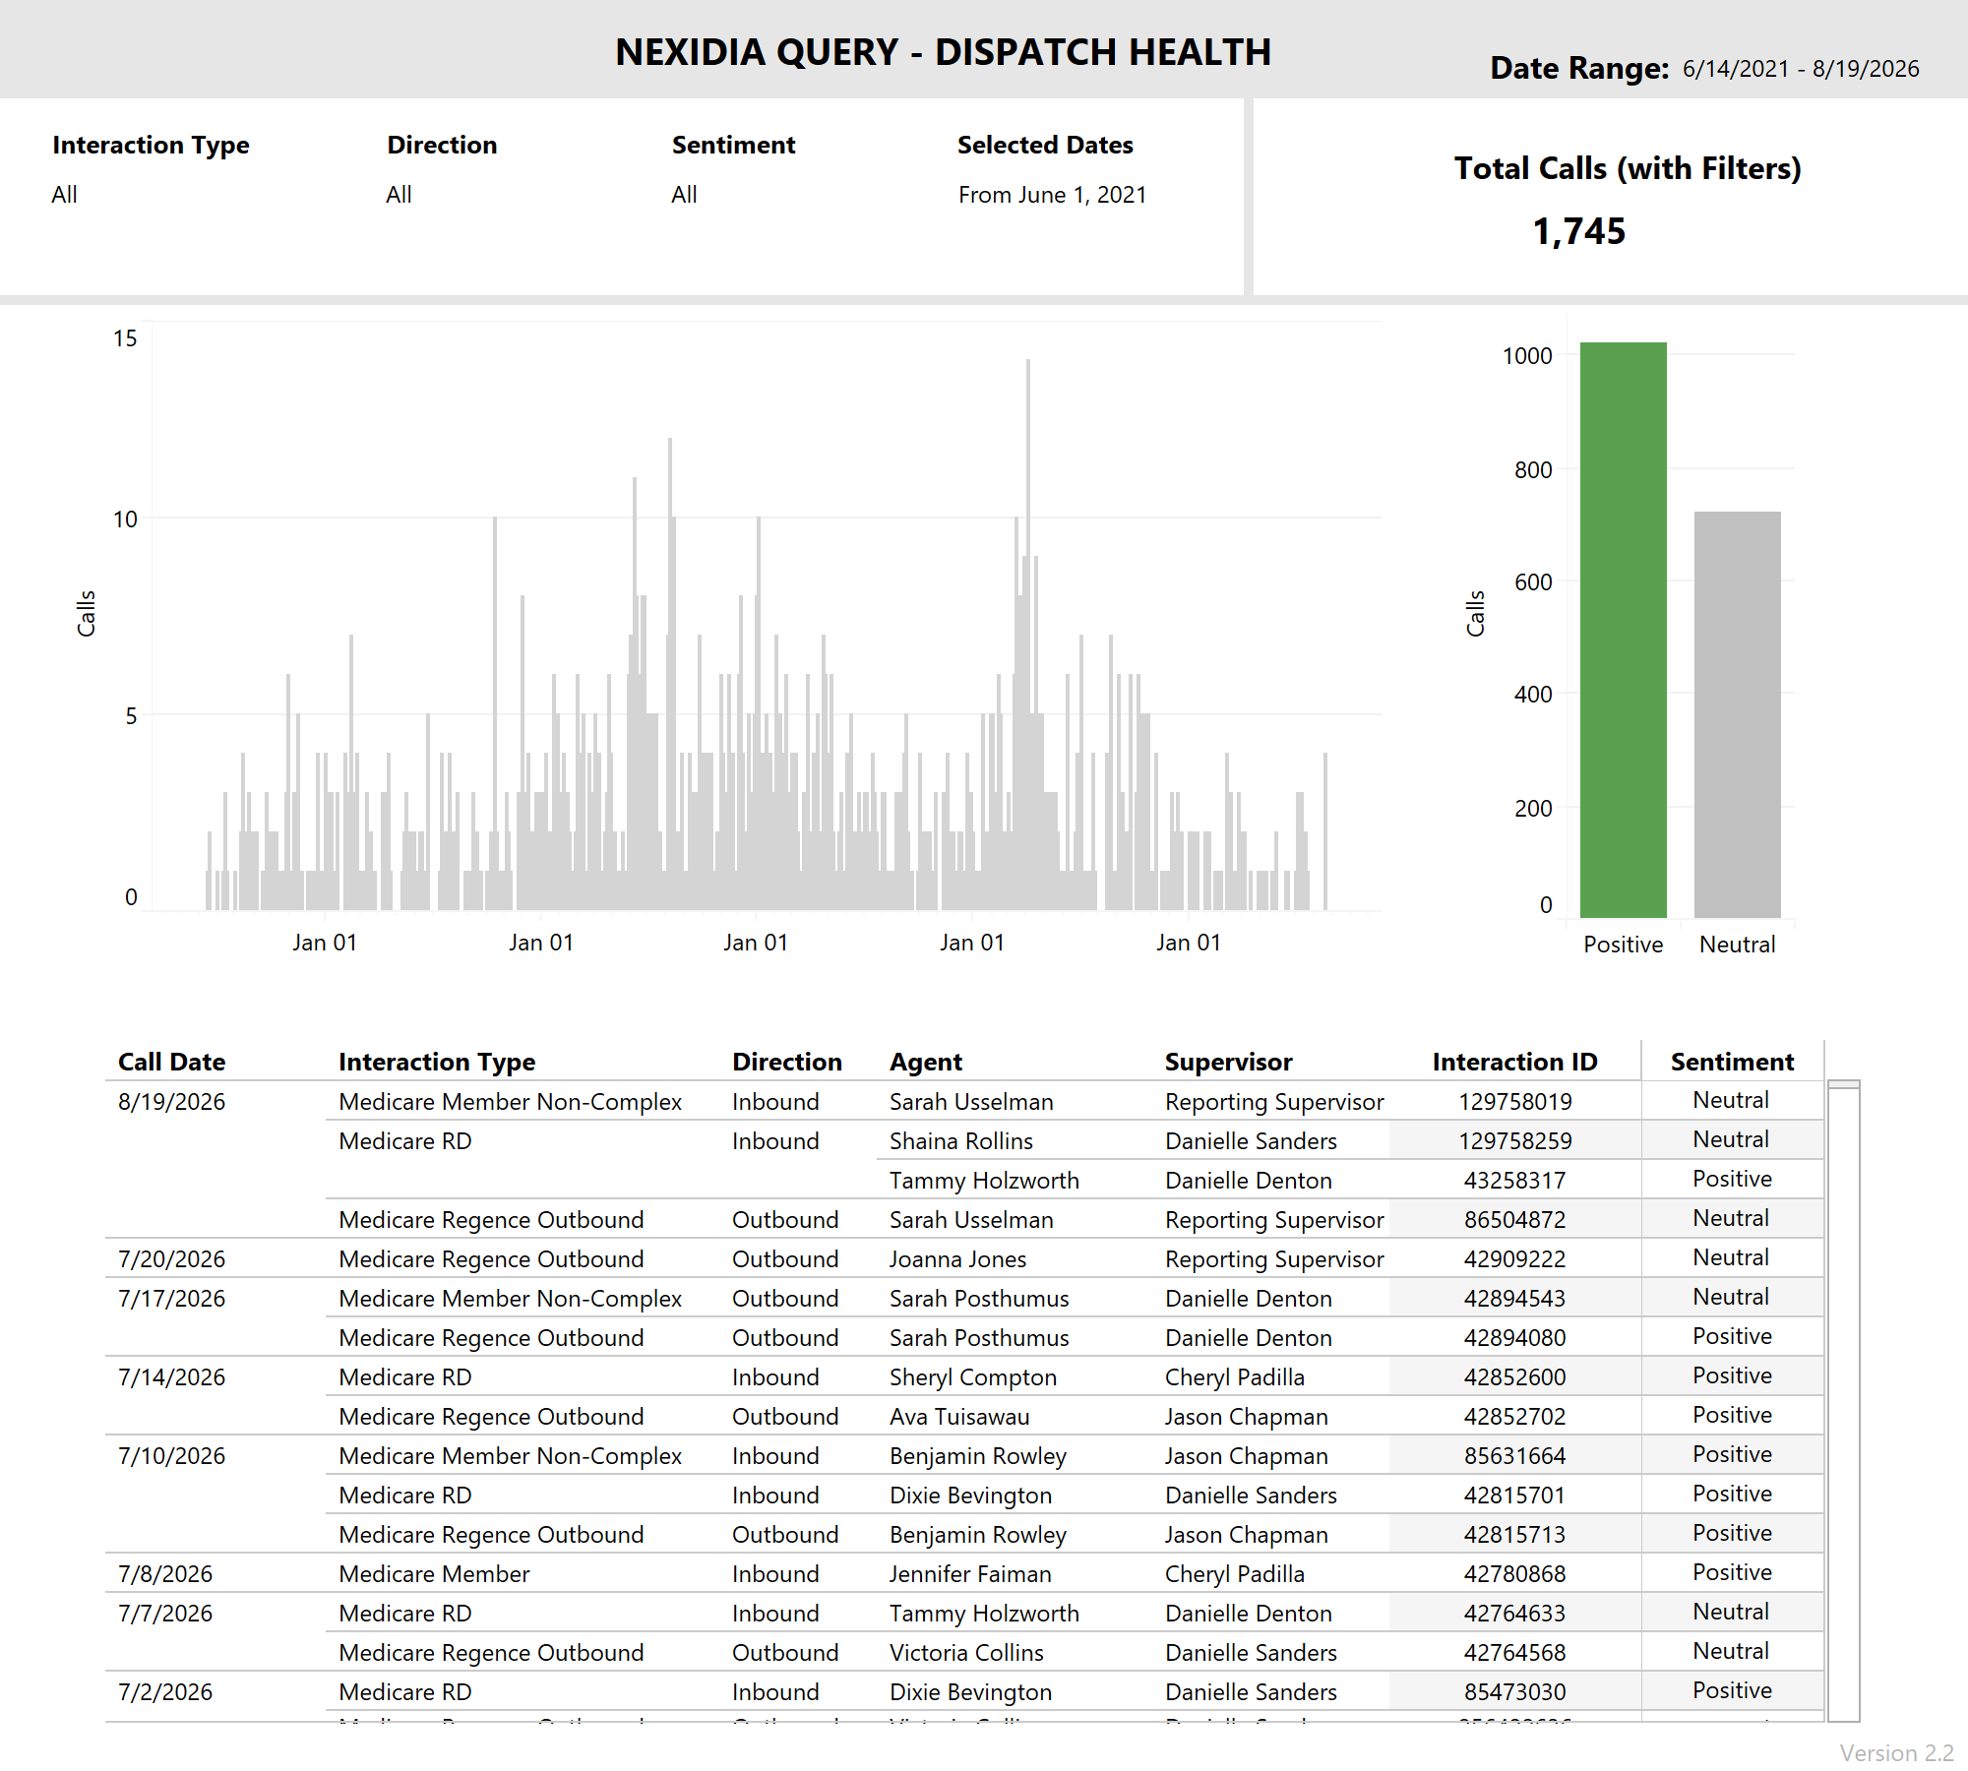The width and height of the screenshot is (1968, 1771).
Task: Click the Direction table column header
Action: tap(787, 1062)
